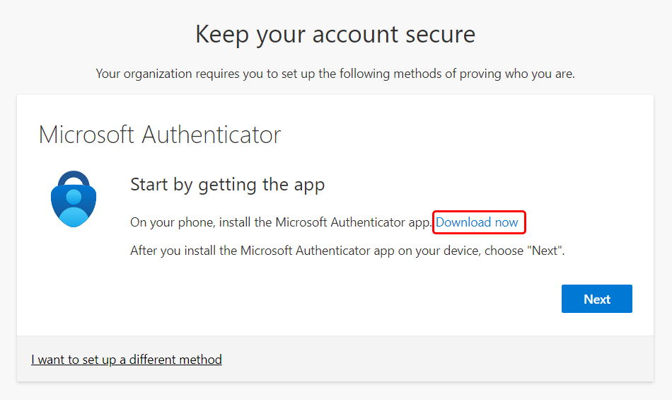Click the Keep your account secure heading
This screenshot has height=400, width=672.
335,34
